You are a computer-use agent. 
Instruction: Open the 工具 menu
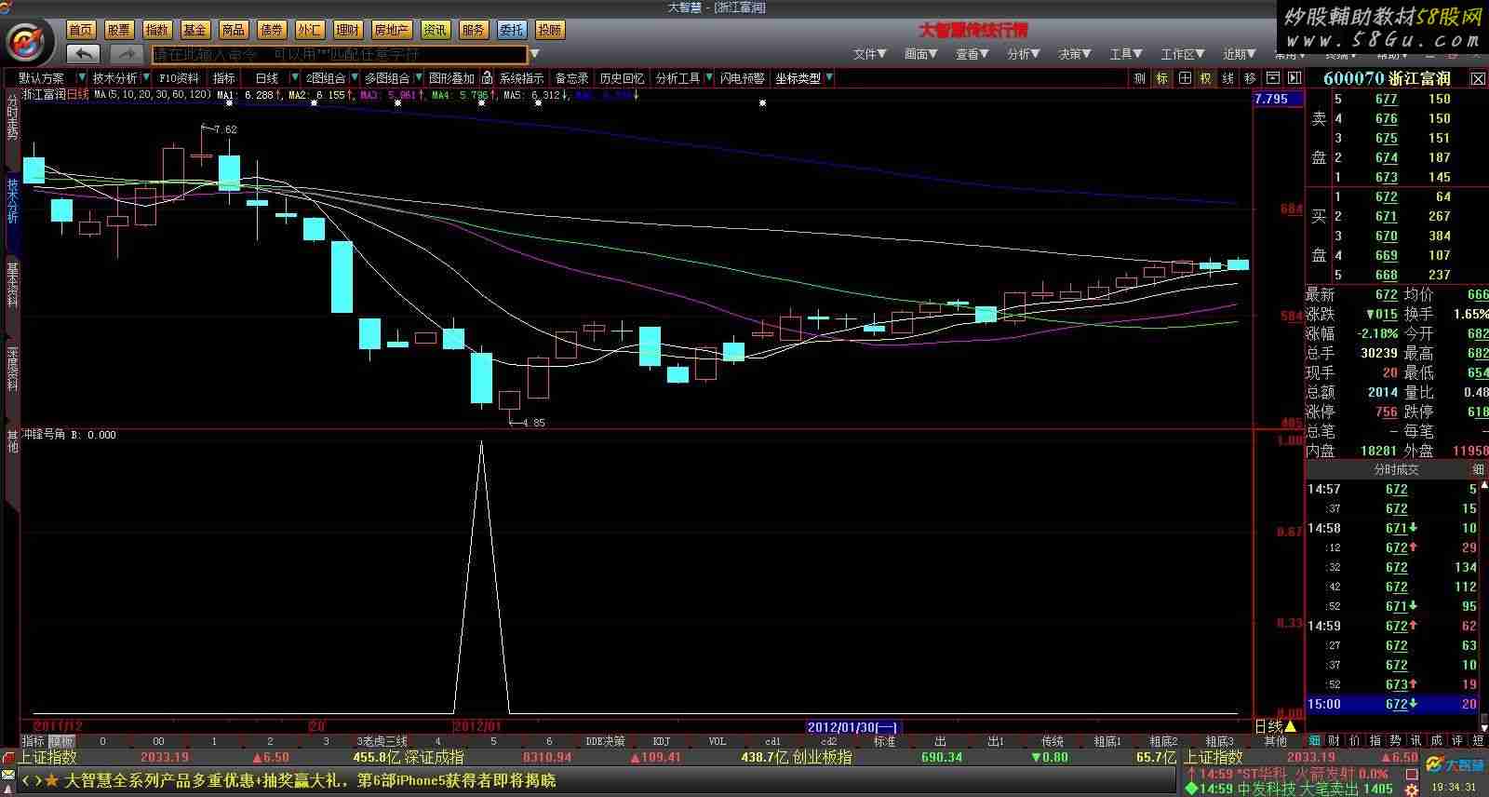(1126, 54)
